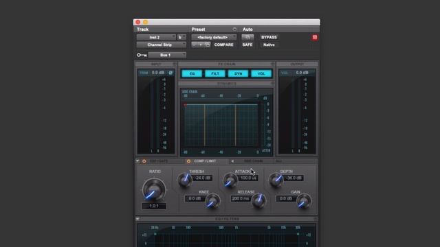The height and width of the screenshot is (247, 440).
Task: Open the factory default preset dropdown
Action: [214, 37]
